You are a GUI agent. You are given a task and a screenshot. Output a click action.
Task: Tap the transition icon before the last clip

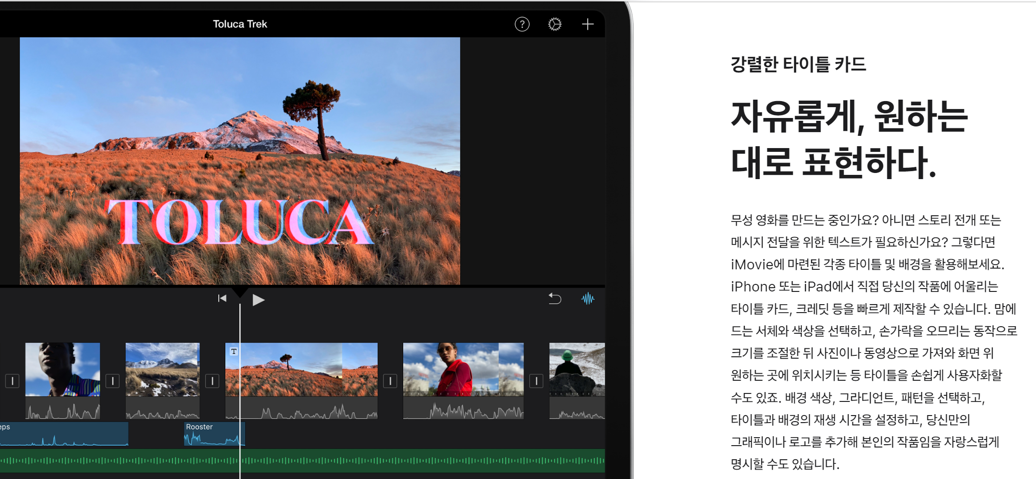coord(536,381)
